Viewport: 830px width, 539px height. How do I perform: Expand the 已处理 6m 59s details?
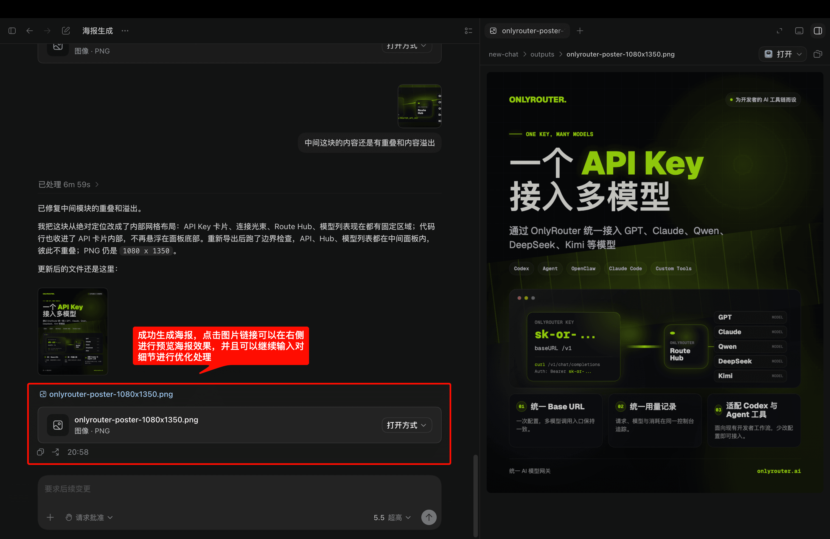[68, 184]
